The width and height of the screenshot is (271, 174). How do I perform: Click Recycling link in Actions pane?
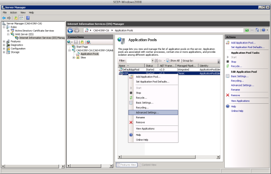point(237,81)
